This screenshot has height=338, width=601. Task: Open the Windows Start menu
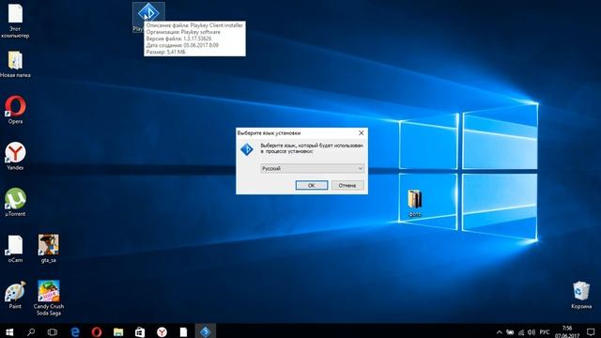click(9, 331)
